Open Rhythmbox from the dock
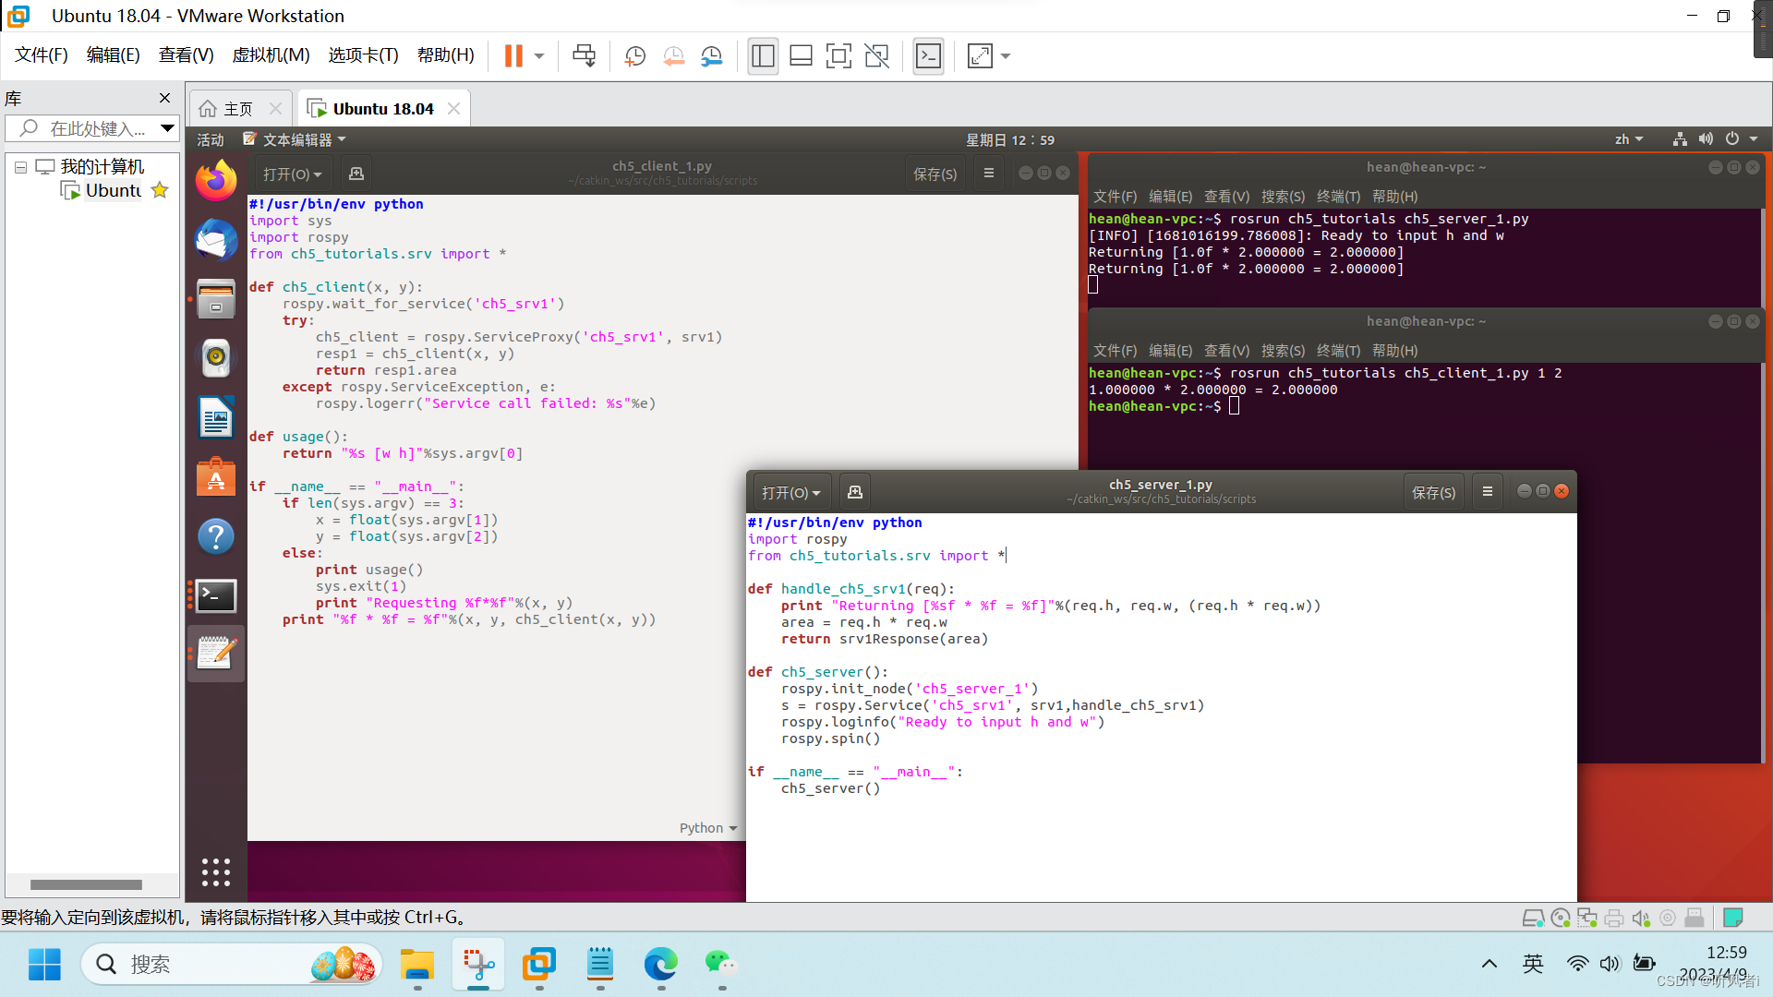 coord(216,358)
